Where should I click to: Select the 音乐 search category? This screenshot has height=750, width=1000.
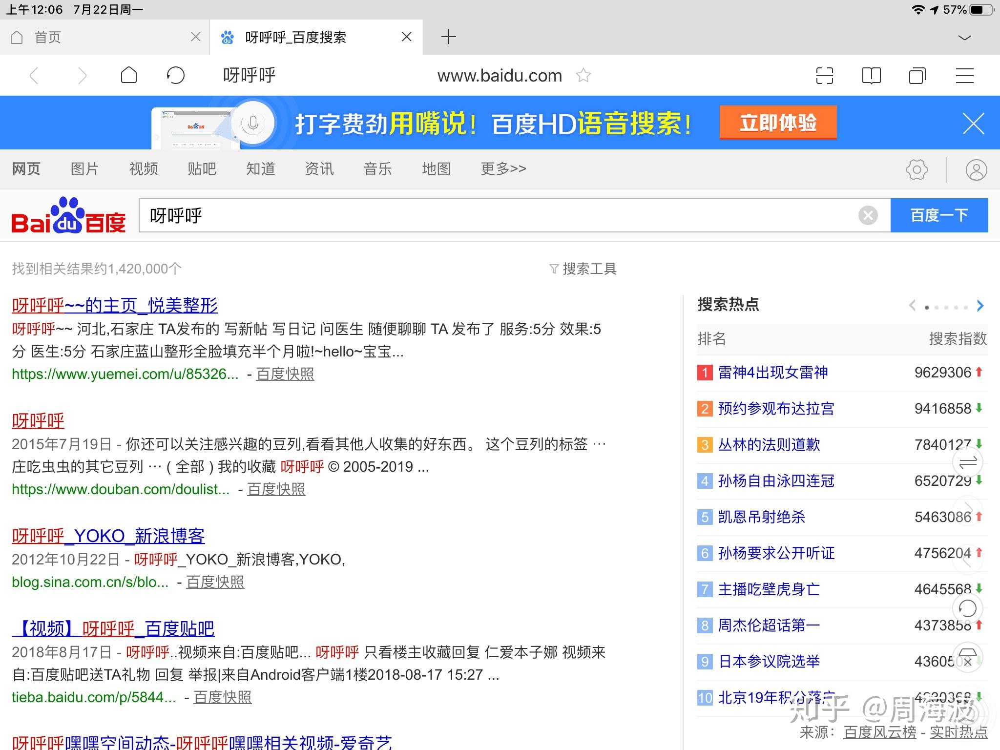(378, 169)
